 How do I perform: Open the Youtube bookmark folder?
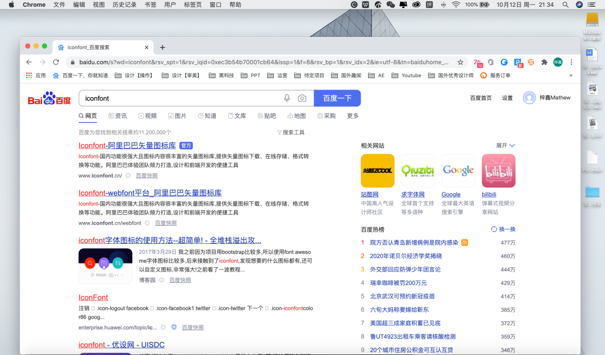[x=406, y=75]
